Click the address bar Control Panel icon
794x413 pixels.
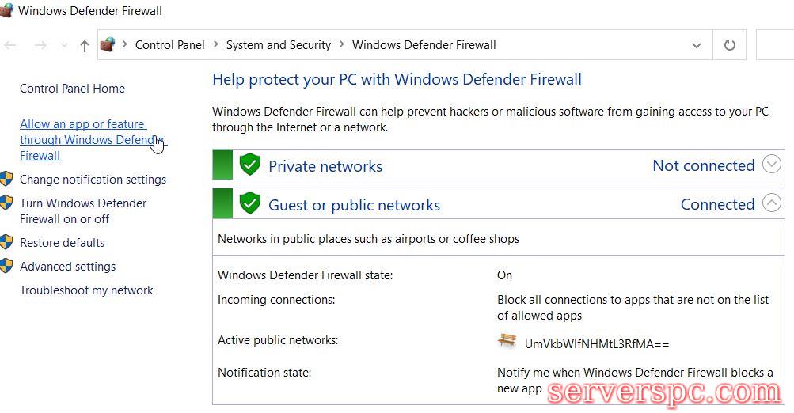108,45
